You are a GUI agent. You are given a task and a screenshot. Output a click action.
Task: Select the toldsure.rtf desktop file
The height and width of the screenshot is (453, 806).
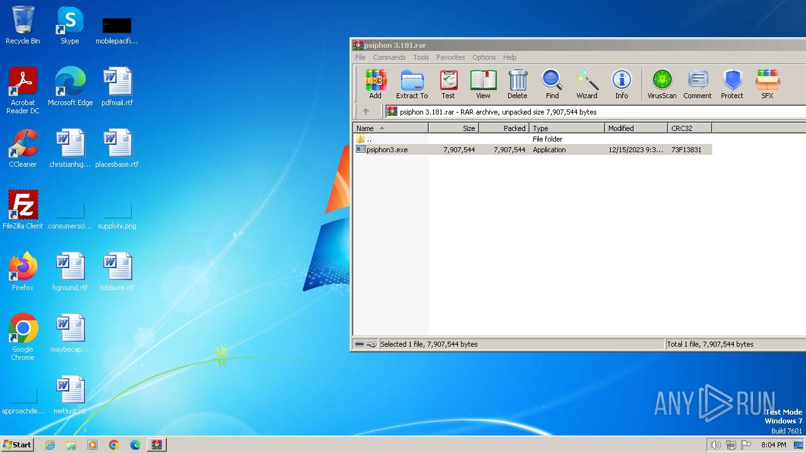click(x=117, y=272)
